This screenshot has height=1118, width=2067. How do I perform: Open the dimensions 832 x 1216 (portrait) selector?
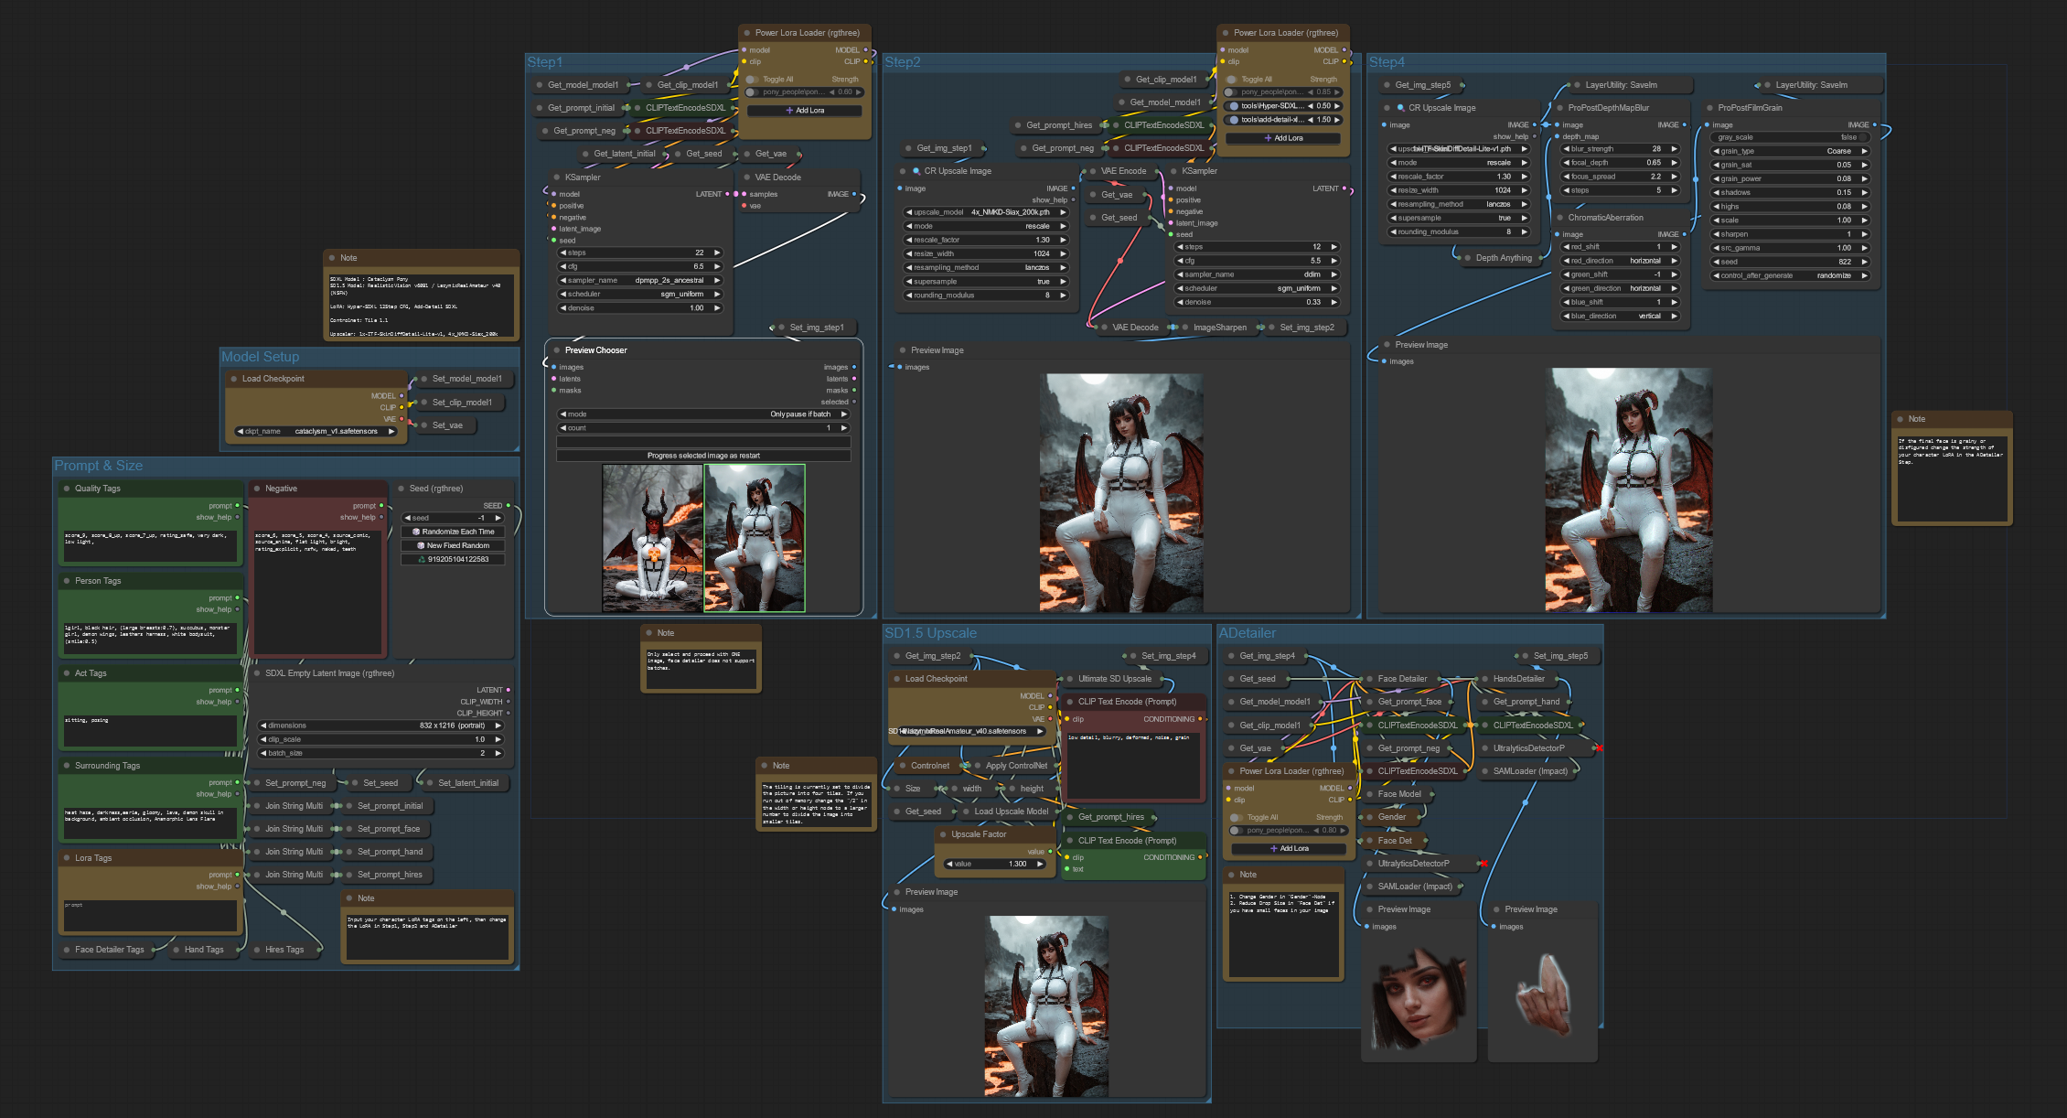pyautogui.click(x=380, y=726)
